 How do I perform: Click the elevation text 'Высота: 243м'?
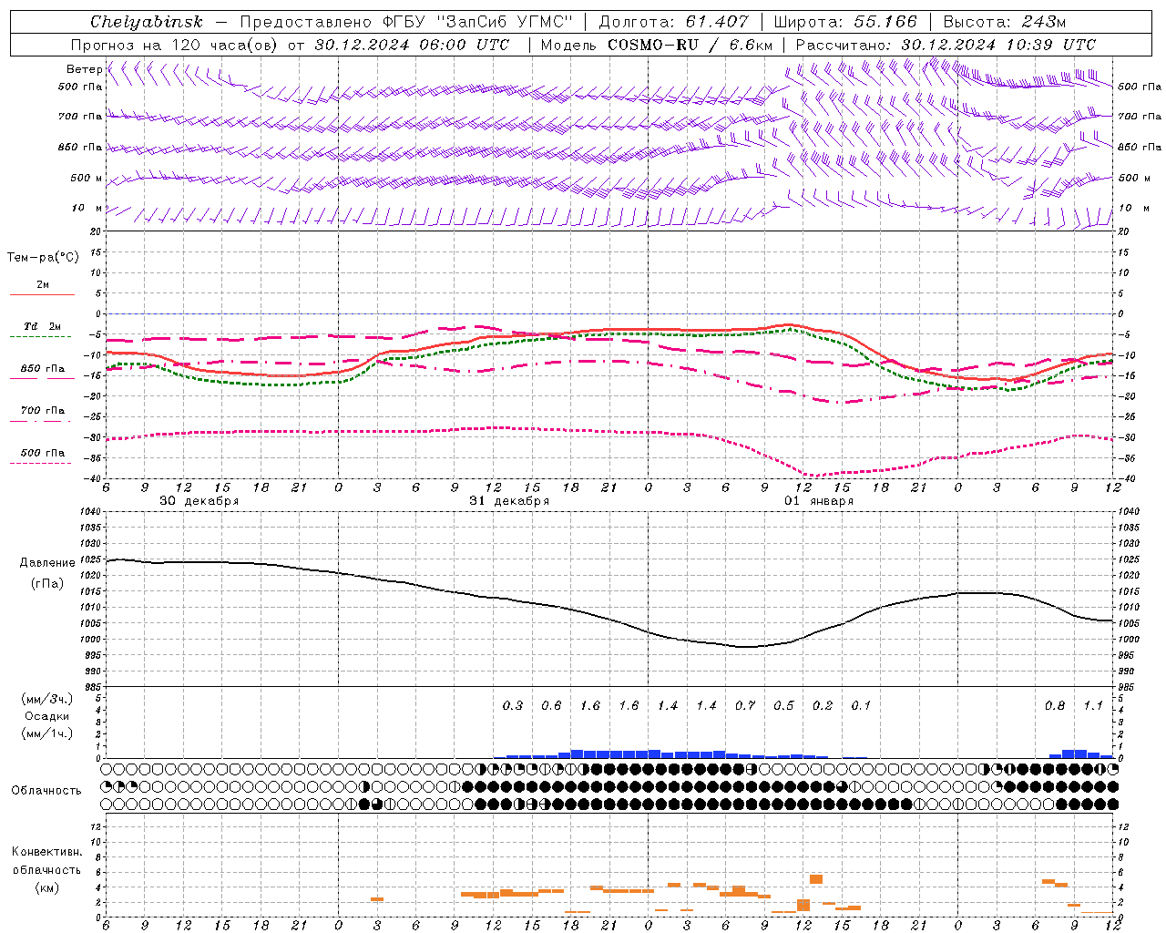click(x=1005, y=22)
